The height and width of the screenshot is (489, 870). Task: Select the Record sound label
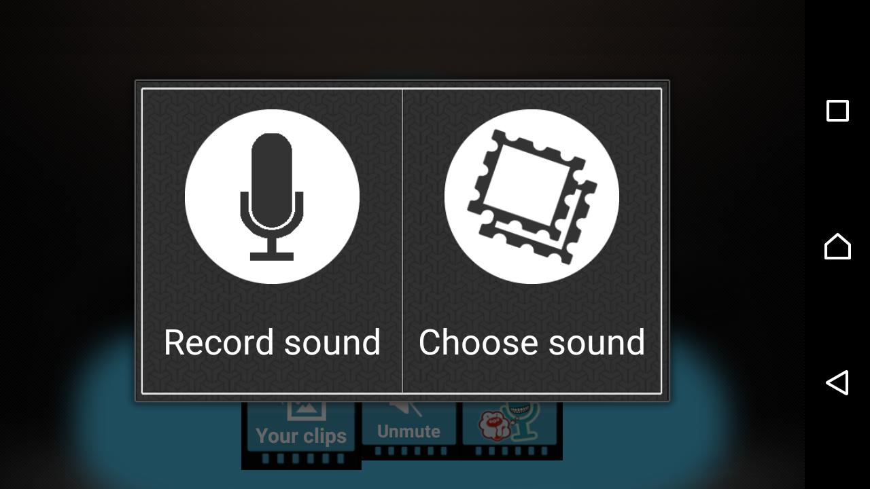(272, 342)
